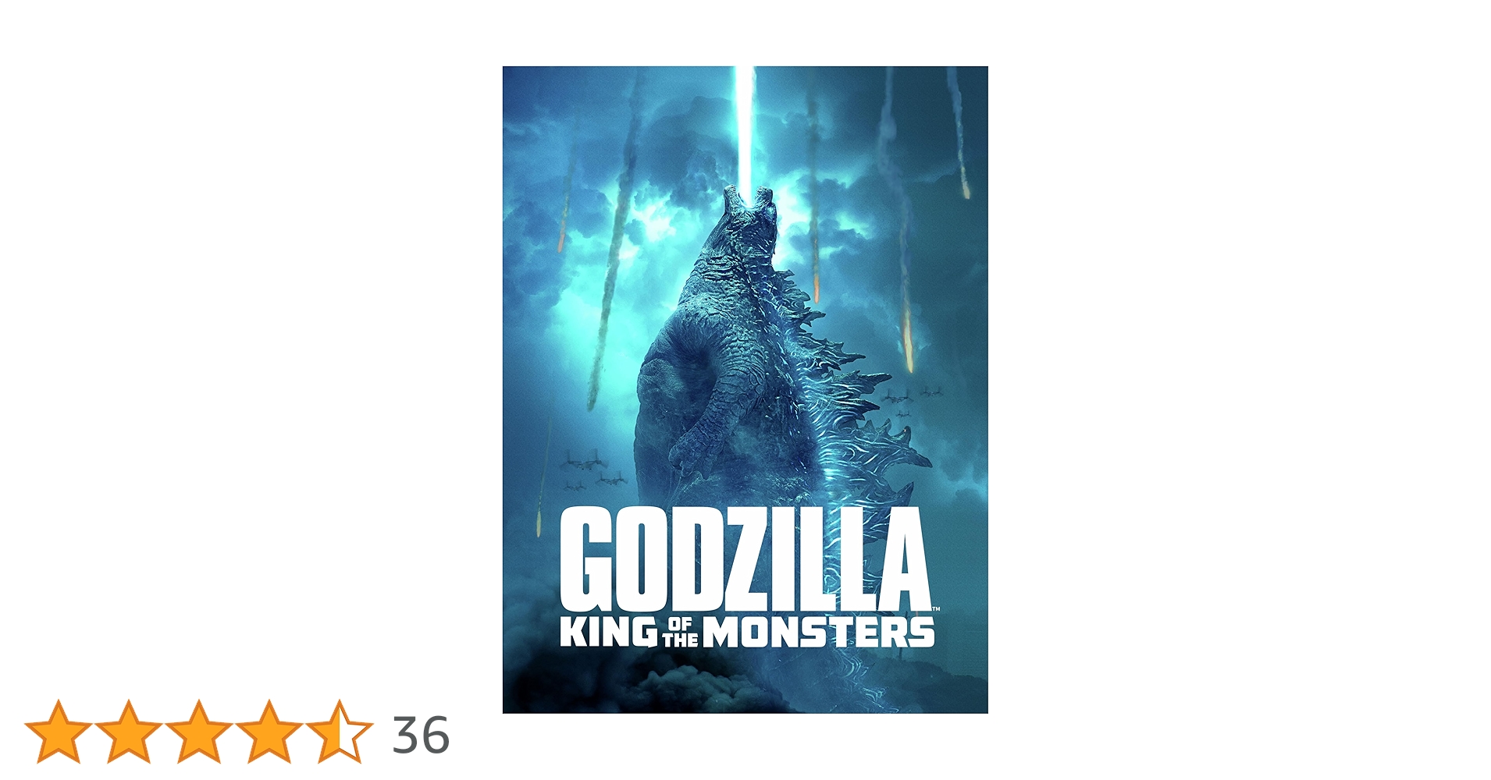Screen dimensions: 1491x780
Task: Click the first orange rating star
Action: pyautogui.click(x=59, y=731)
